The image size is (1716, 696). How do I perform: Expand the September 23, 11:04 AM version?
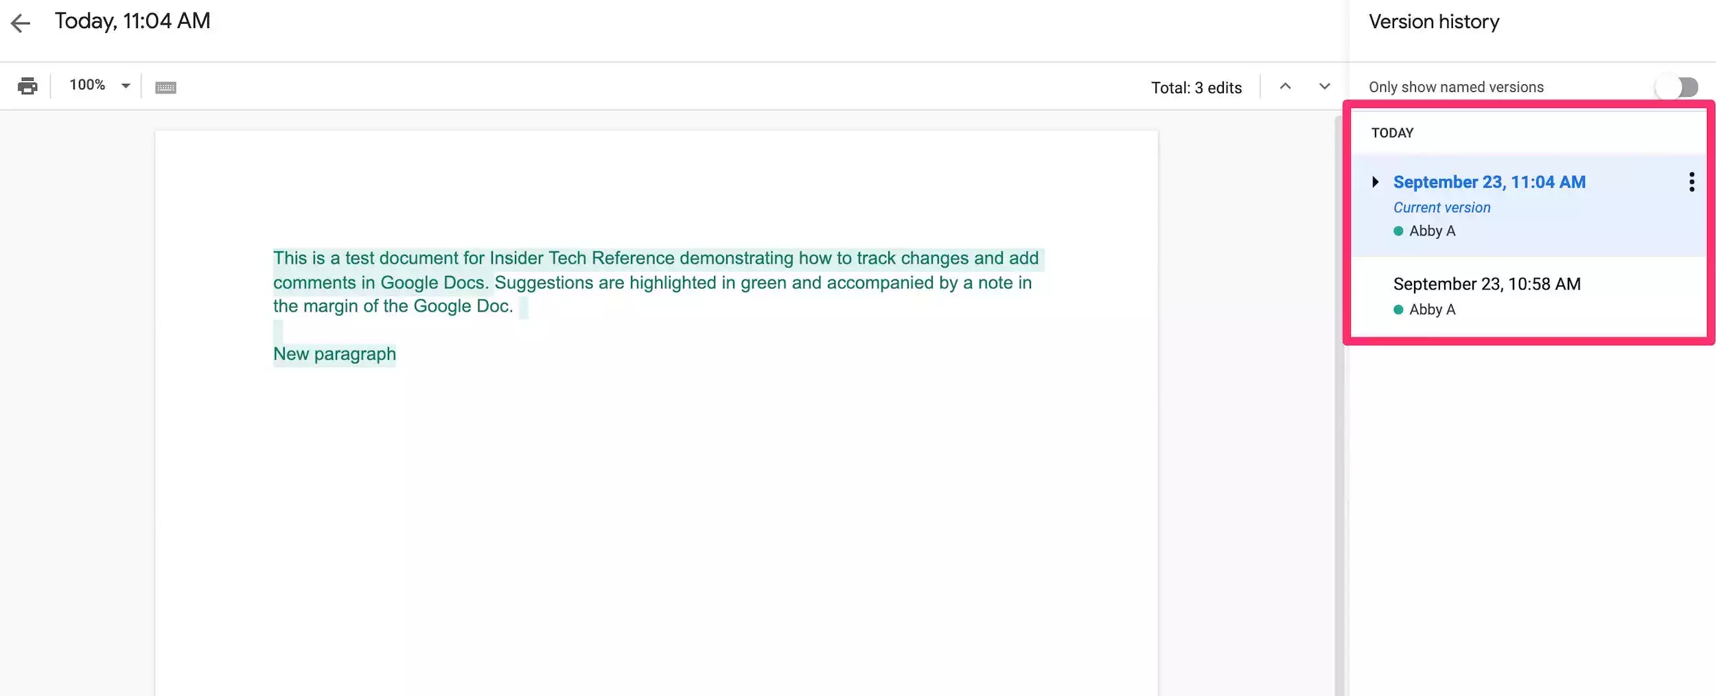pyautogui.click(x=1375, y=182)
